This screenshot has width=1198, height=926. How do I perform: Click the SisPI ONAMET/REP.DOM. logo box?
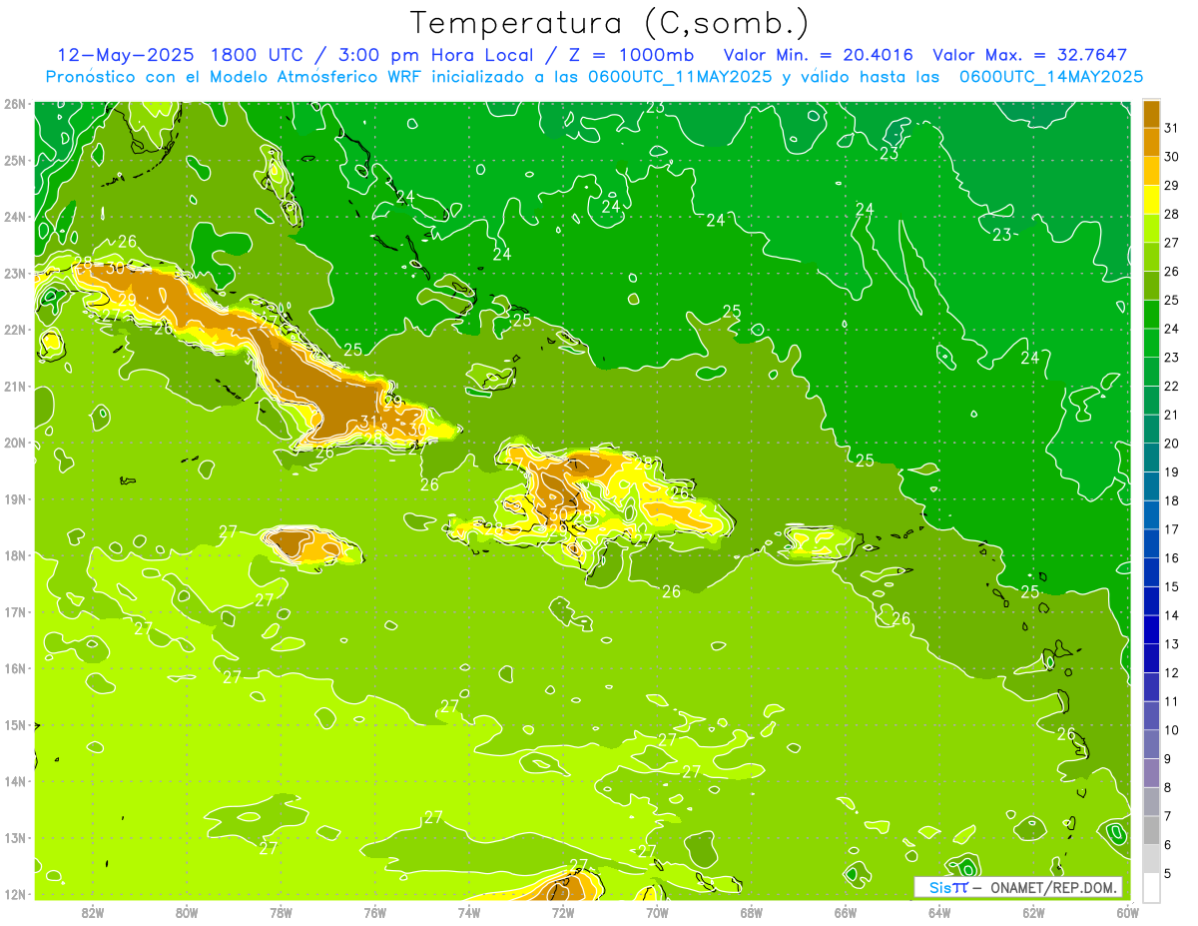coord(1018,887)
